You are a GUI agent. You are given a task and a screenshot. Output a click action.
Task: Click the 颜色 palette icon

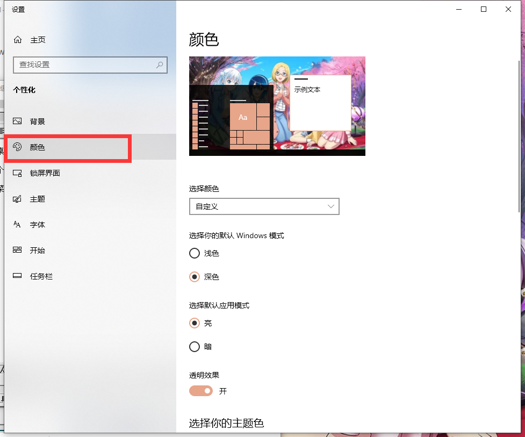(17, 147)
